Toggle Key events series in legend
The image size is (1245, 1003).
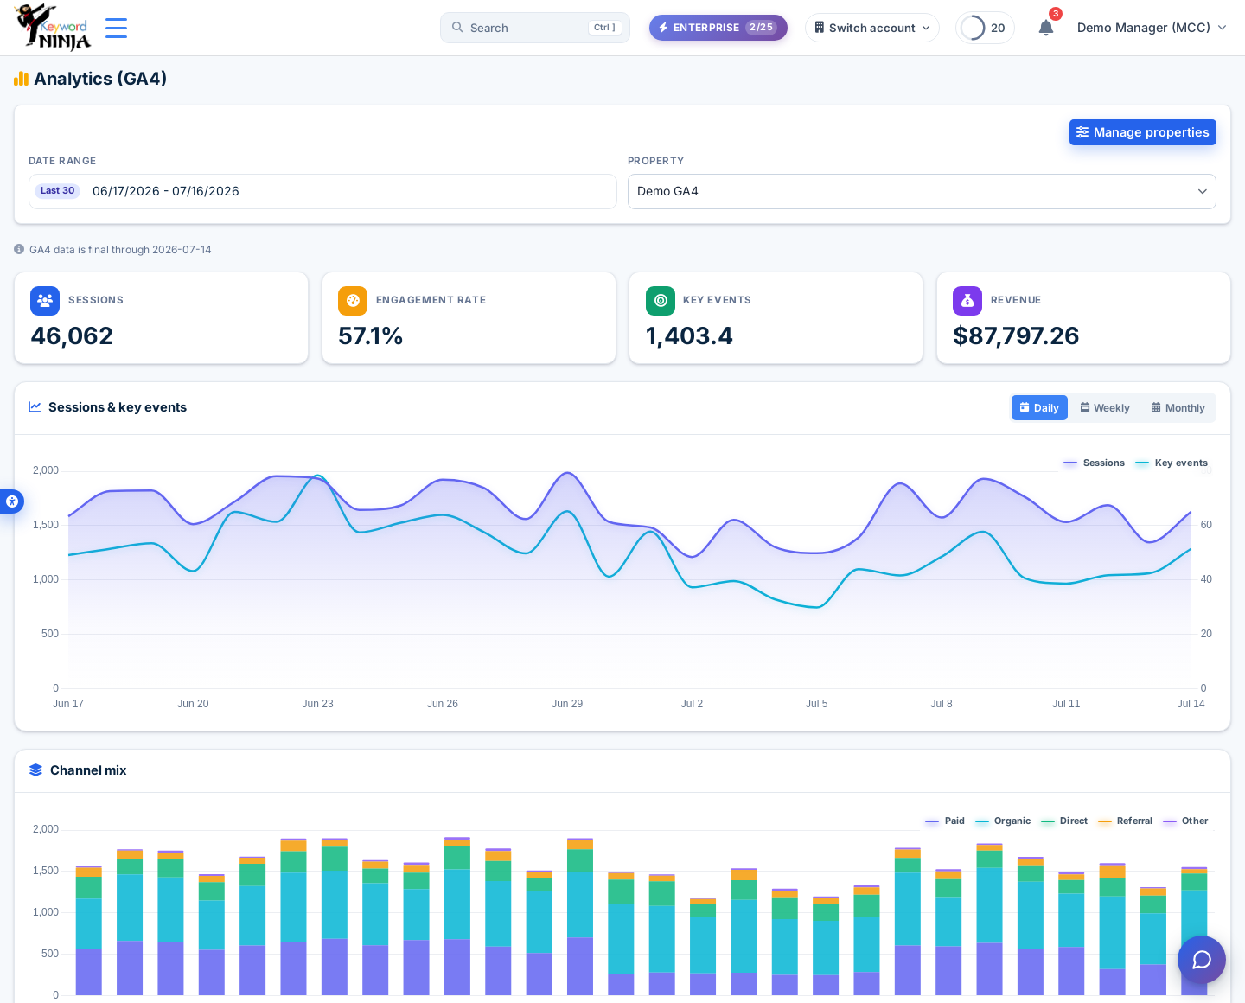point(1172,463)
